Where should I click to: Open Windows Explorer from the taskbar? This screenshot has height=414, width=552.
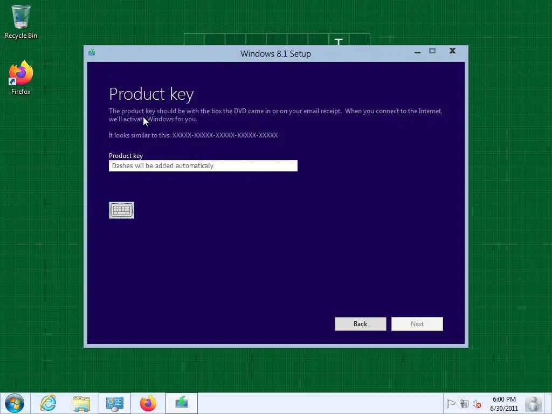click(81, 403)
